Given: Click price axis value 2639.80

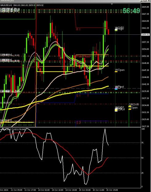Looking at the screenshot, I should (145, 91).
